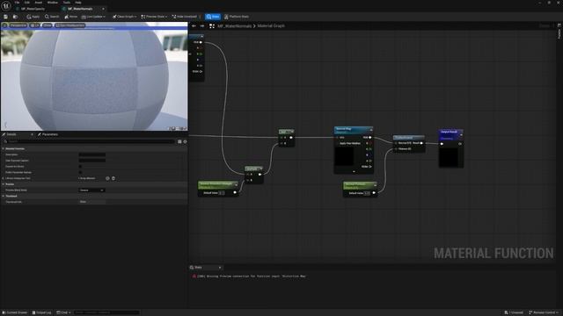Switch to the MF_WaterOpacity tab

coord(33,9)
